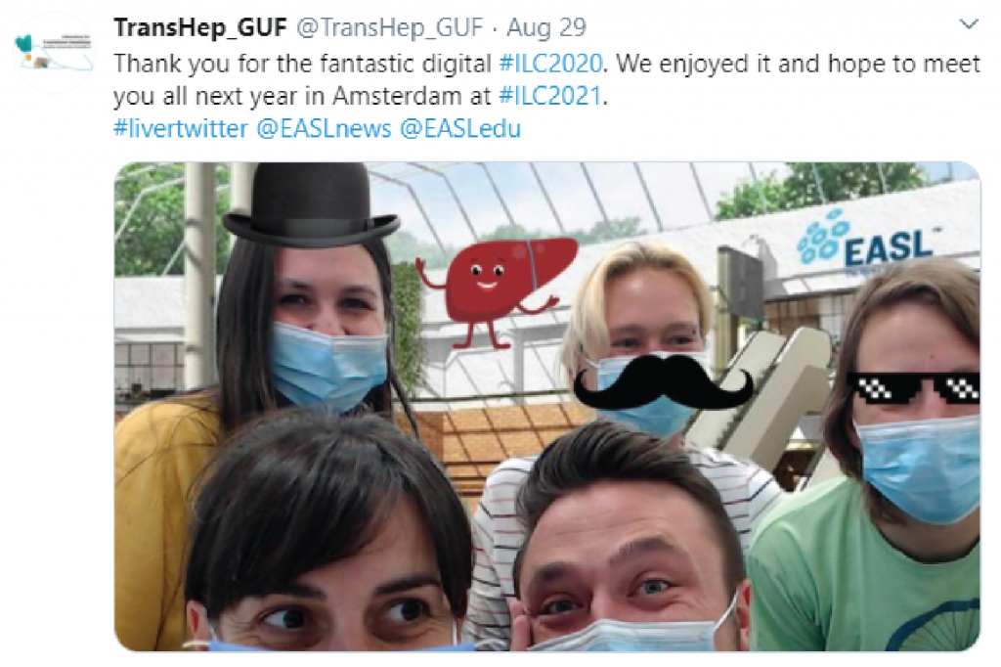This screenshot has height=667, width=1001.
Task: Open the #livertwitter hashtag
Action: coord(181,129)
